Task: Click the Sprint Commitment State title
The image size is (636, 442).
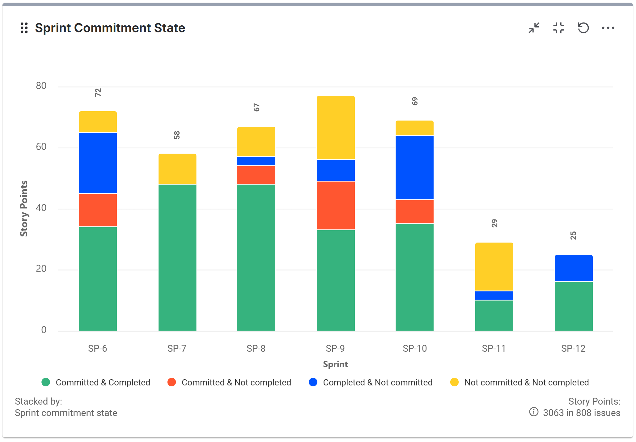Action: pyautogui.click(x=110, y=28)
